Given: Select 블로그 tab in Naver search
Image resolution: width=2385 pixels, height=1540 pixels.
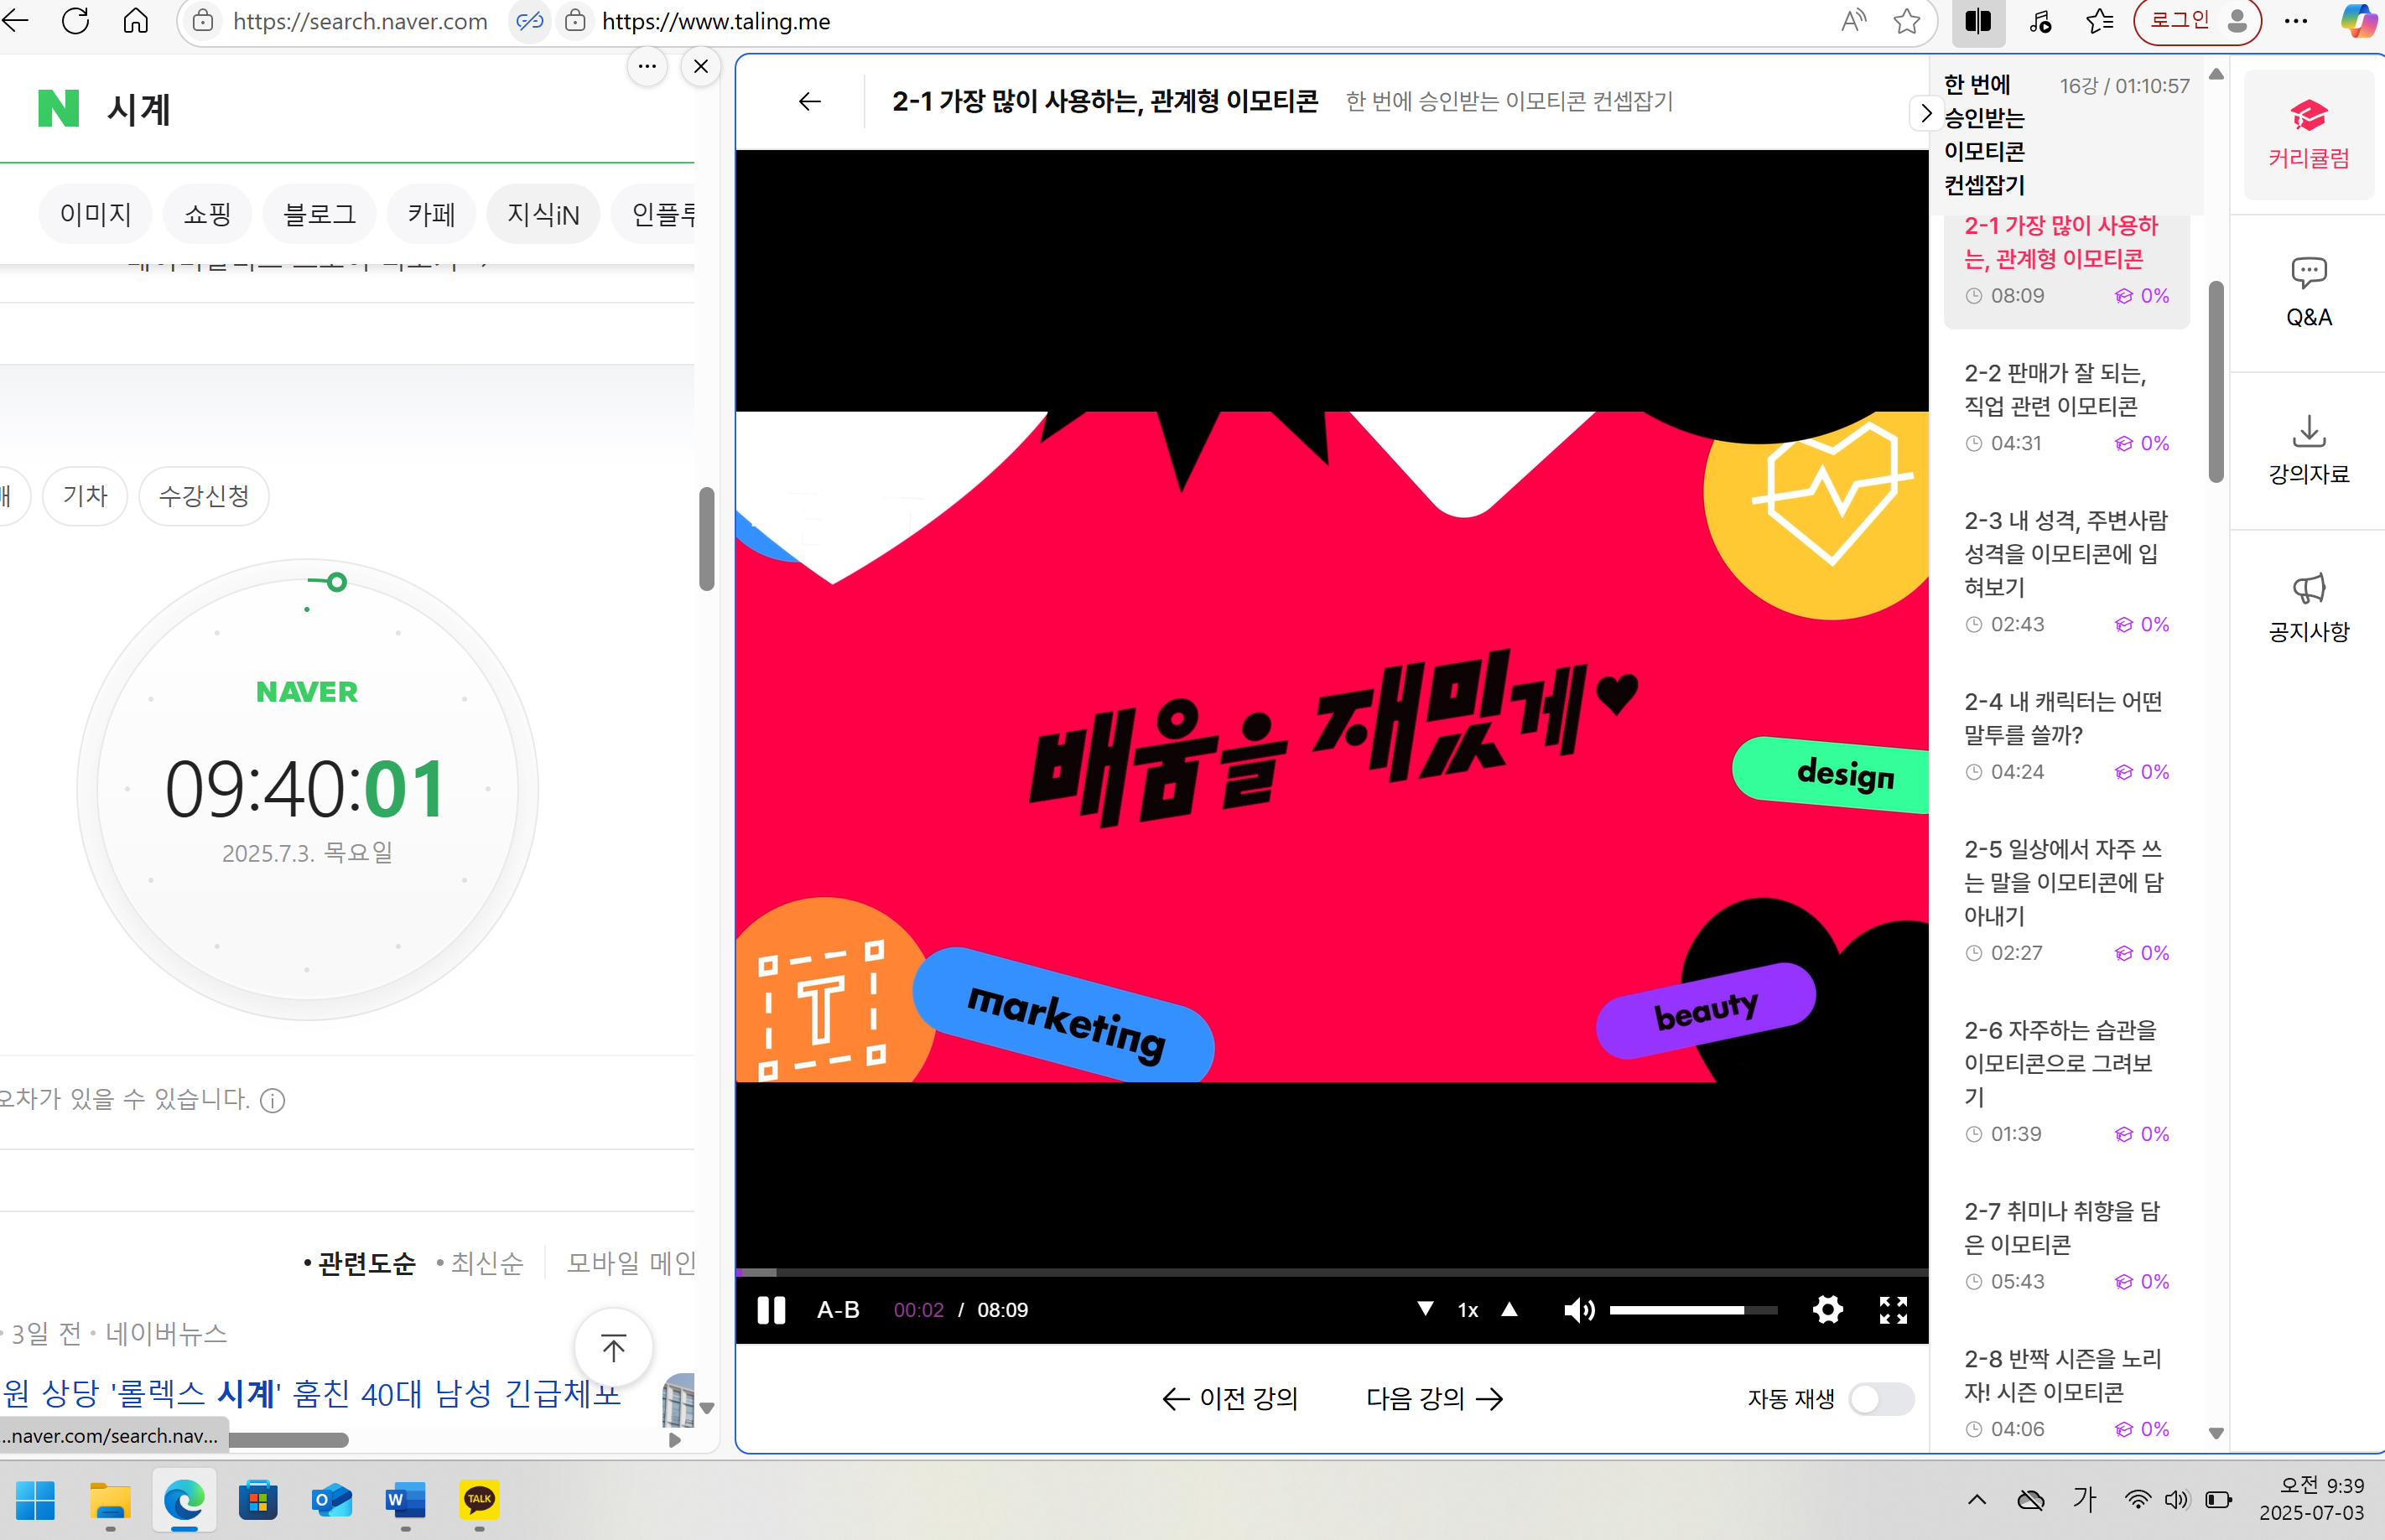Looking at the screenshot, I should tap(320, 214).
